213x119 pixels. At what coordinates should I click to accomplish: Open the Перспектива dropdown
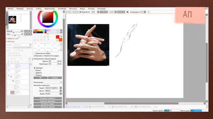pyautogui.click(x=53, y=82)
